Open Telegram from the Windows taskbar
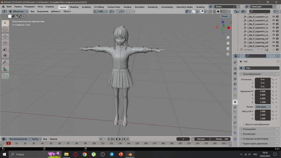281x158 pixels. (x=112, y=154)
